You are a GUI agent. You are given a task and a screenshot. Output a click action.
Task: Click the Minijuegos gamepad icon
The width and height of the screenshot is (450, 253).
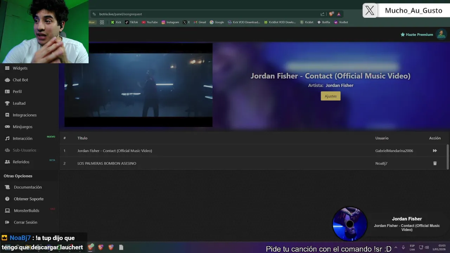7,126
